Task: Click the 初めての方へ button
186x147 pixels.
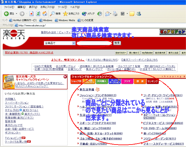Action: tap(121, 53)
